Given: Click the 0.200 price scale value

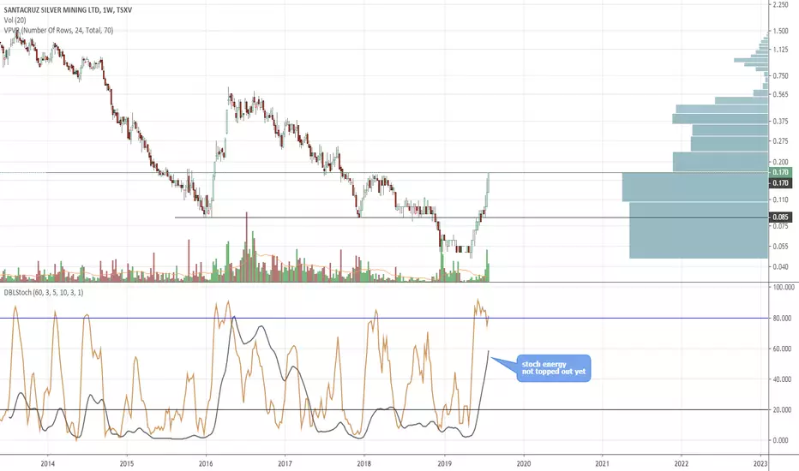Looking at the screenshot, I should coord(781,162).
